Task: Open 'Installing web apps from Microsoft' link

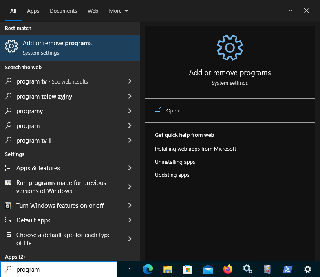Action: pos(195,149)
